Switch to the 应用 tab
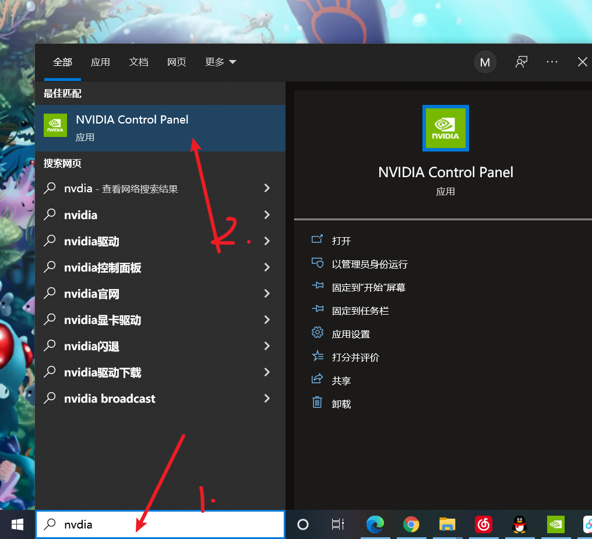This screenshot has height=539, width=592. [100, 62]
